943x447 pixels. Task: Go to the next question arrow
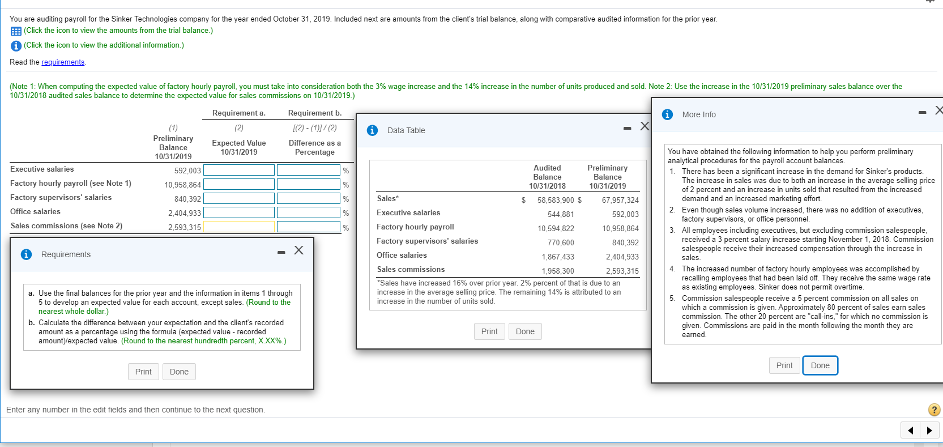[929, 431]
